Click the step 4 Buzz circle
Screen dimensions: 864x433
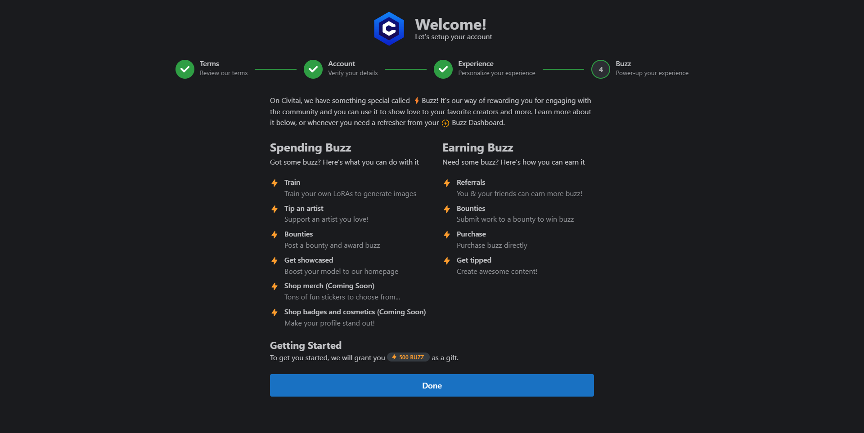tap(601, 69)
